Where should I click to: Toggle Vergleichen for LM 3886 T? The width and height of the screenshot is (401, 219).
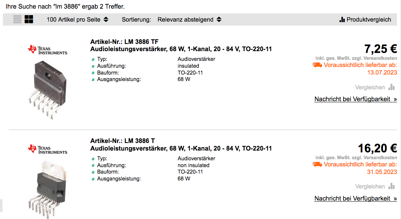(370, 187)
